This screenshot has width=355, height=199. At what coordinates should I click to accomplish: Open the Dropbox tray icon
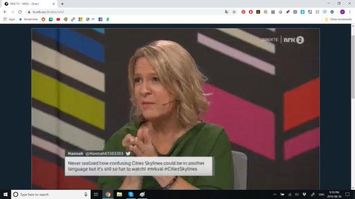(x=304, y=194)
